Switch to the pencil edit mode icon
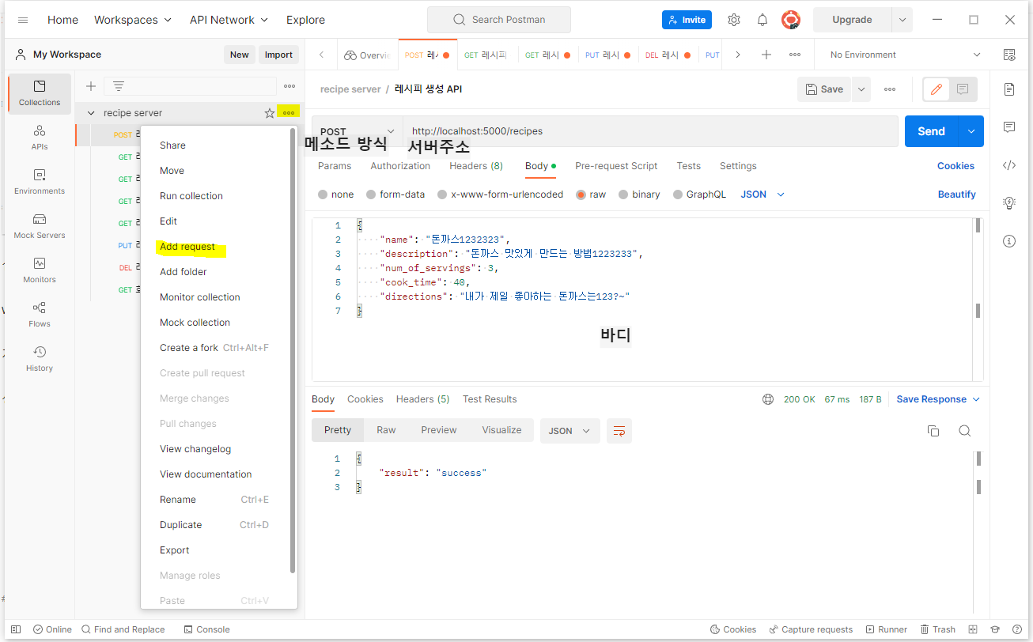Viewport: 1033px width, 642px height. coord(937,89)
